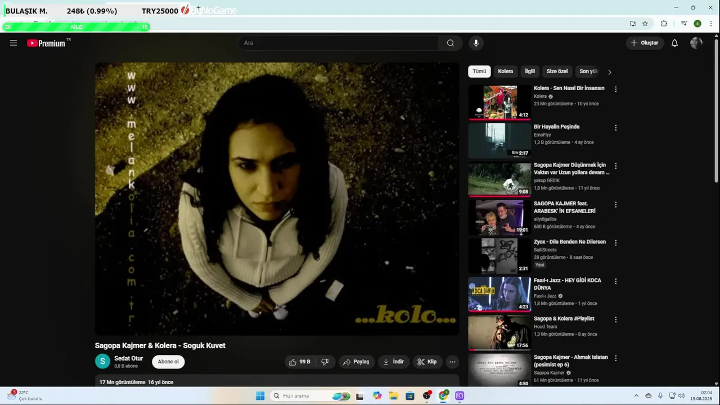Open options for SAGOPA KAJMER feat. ARABESK video
720x405 pixels.
(615, 204)
